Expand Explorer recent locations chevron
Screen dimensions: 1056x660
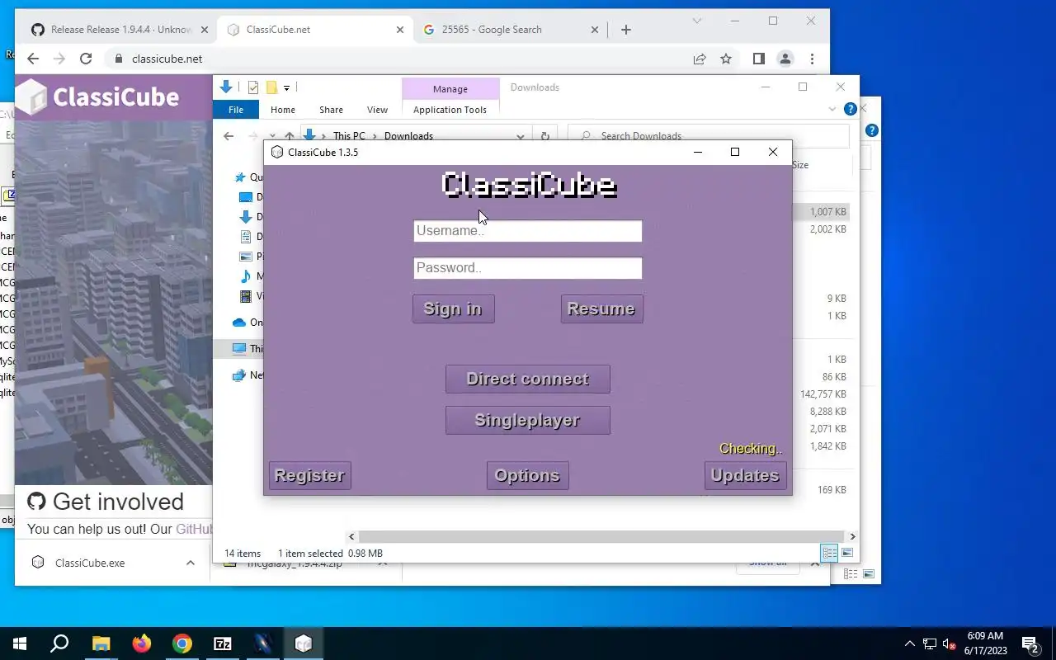point(272,136)
